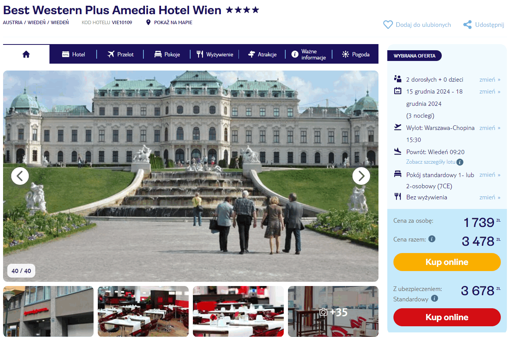Screen dimensions: 510x337
Task: Change meal plan via zmień next to Bez wyżywienia
Action: (x=490, y=197)
